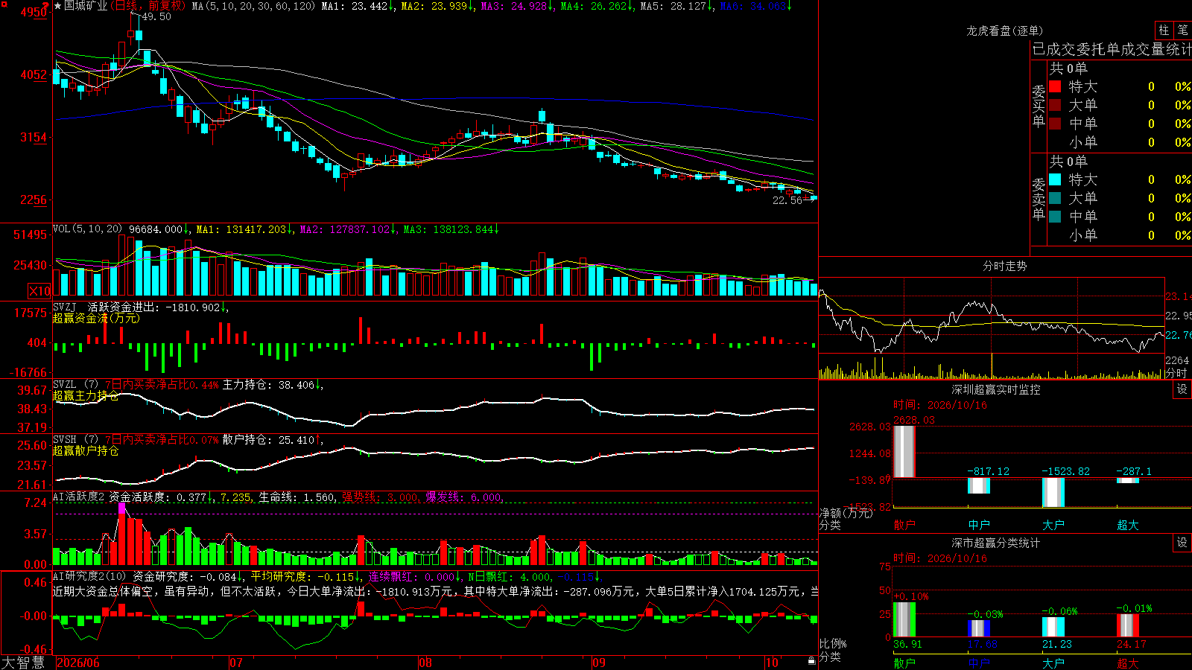
Task: Click the star icon beside 国城矿业
Action: 58,6
